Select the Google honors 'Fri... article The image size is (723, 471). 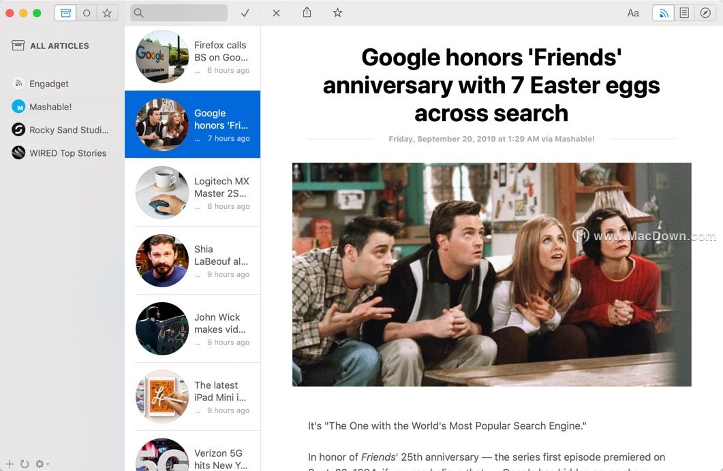coord(192,125)
